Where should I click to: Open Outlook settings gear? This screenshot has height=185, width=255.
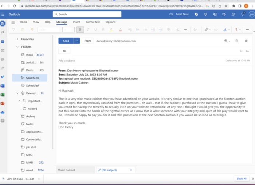coord(233,14)
